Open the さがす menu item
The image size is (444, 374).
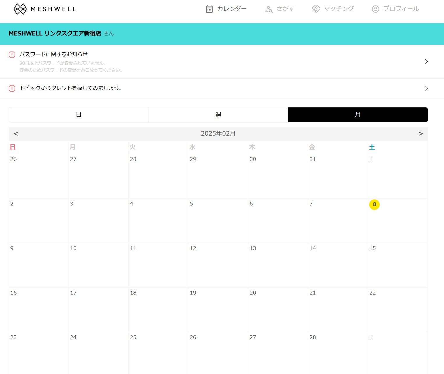point(280,9)
